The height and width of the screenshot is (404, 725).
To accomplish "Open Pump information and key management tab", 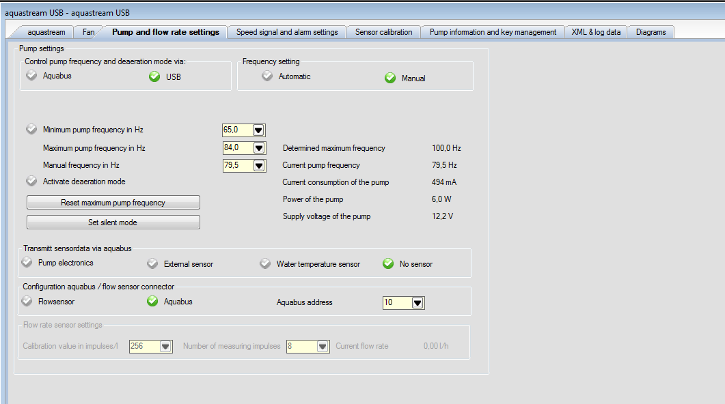I will coord(493,32).
